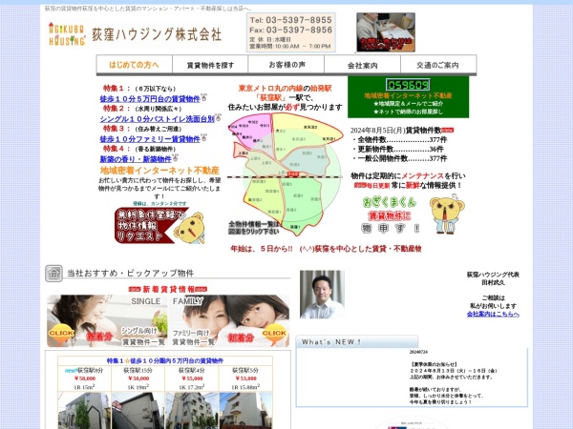
Task: Open photo of the 1R 15.88m² property
Action: point(245,410)
